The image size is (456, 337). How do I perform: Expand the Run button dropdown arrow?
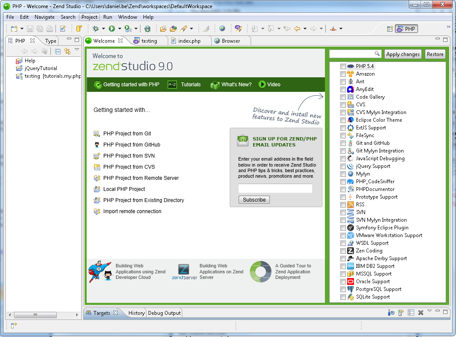(120, 29)
